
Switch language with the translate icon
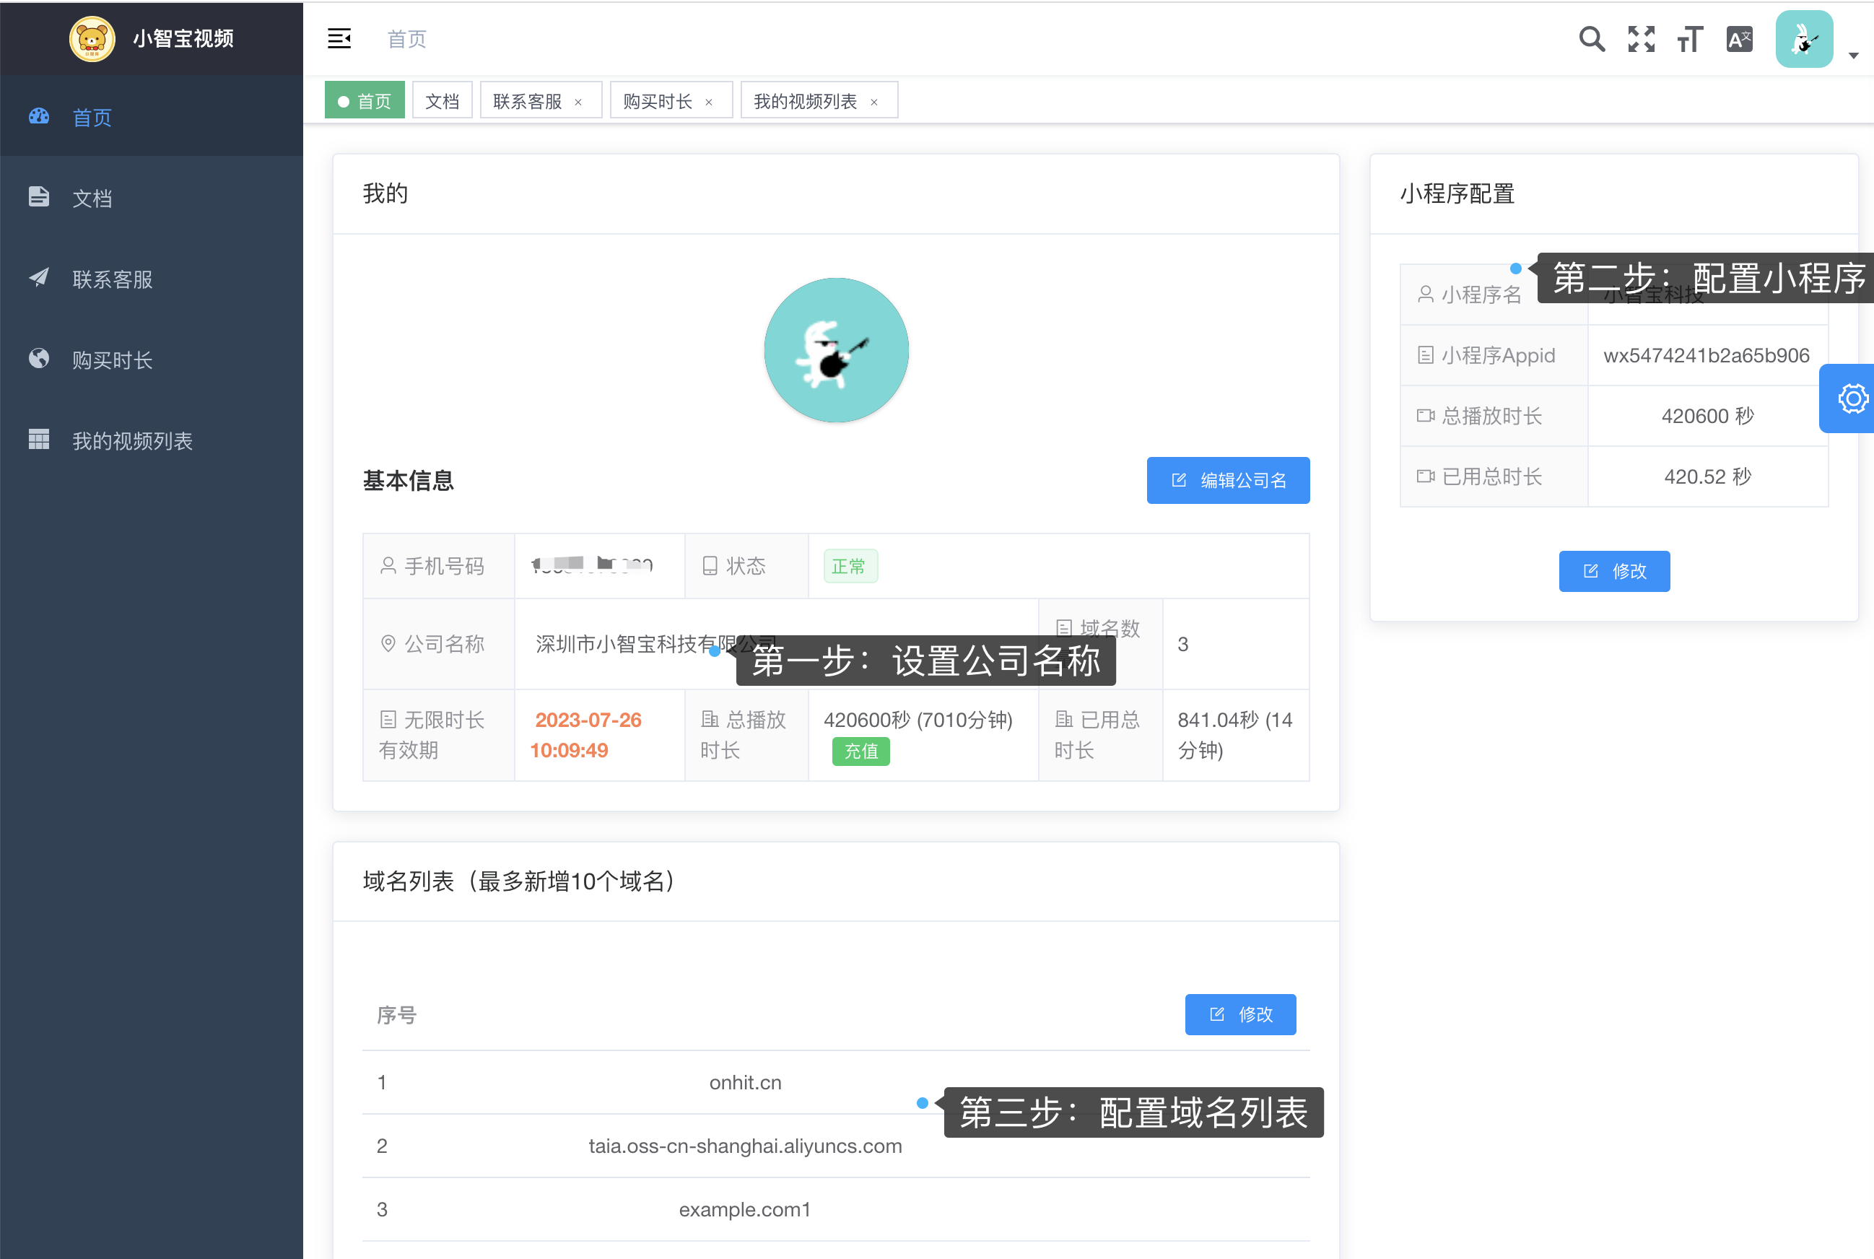(x=1739, y=38)
